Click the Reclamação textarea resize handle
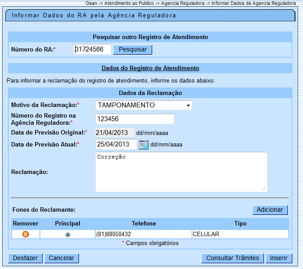The image size is (303, 269). tap(264, 188)
